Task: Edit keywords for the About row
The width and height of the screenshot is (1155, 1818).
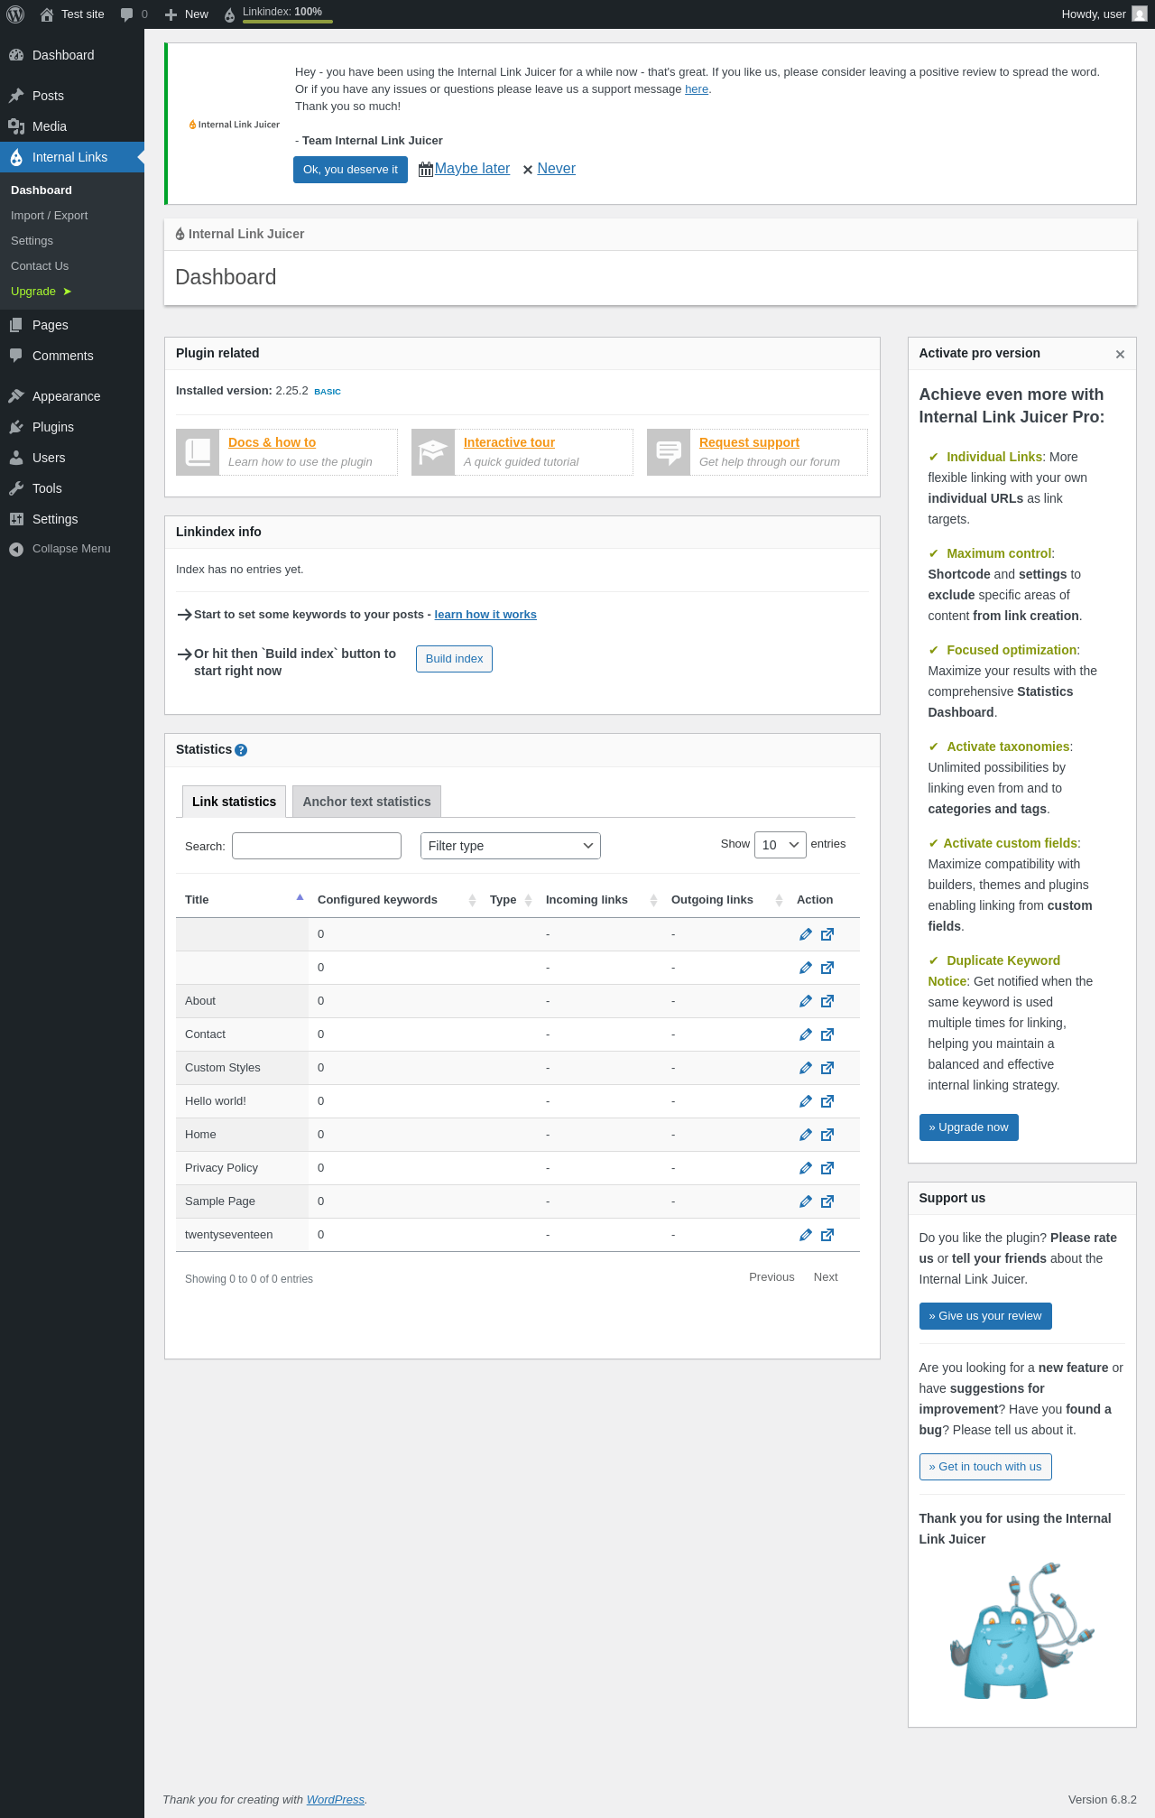Action: [806, 1001]
